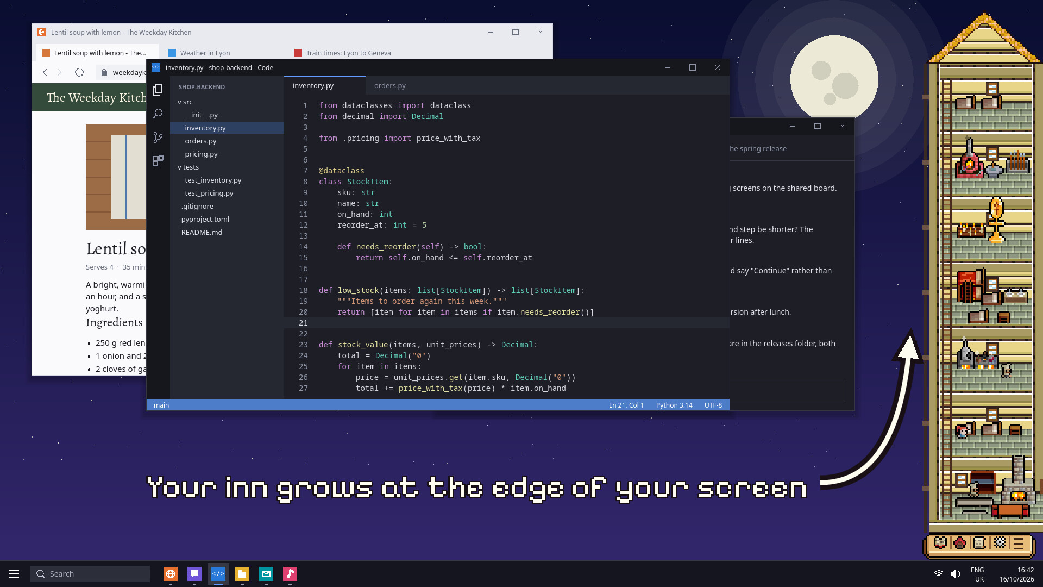Change the Python 3.14 interpreter in status bar
The height and width of the screenshot is (587, 1043).
coord(674,405)
